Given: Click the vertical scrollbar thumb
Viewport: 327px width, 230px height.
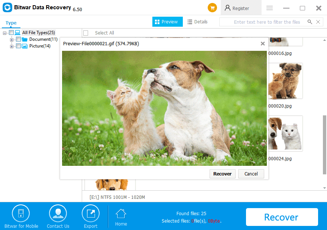Looking at the screenshot, I should pyautogui.click(x=324, y=145).
